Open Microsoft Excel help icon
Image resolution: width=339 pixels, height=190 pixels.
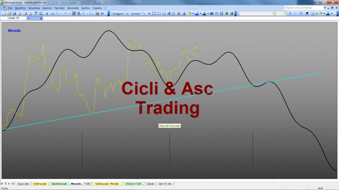click(102, 13)
